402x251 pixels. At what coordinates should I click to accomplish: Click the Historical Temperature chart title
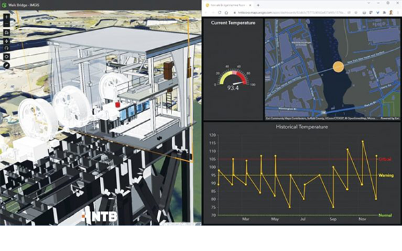(x=301, y=127)
